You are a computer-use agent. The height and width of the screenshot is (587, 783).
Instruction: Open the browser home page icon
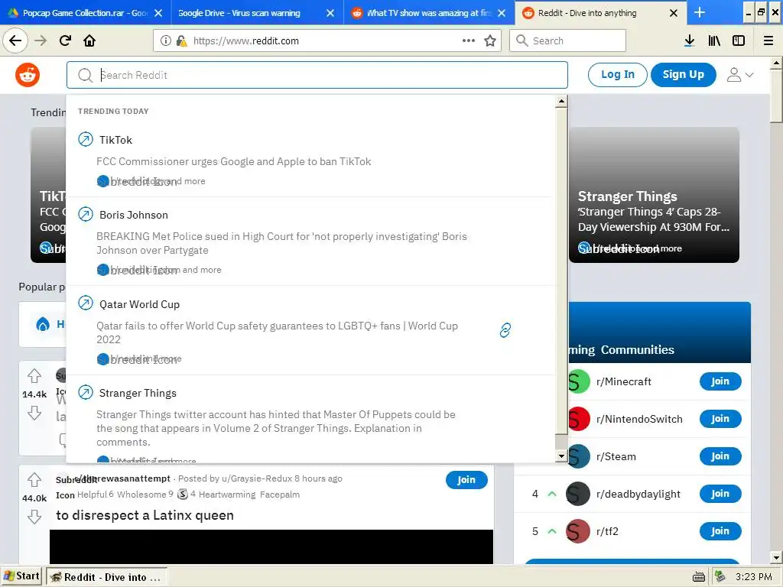[x=89, y=41]
